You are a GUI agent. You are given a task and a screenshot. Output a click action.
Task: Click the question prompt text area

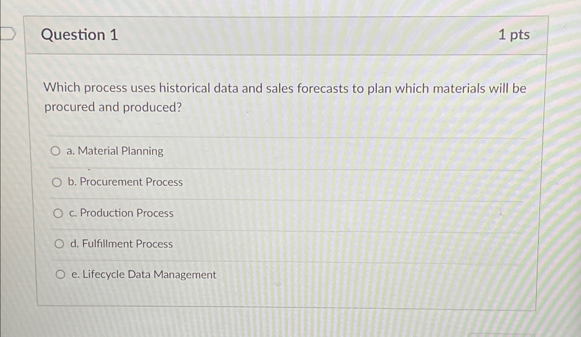point(283,97)
